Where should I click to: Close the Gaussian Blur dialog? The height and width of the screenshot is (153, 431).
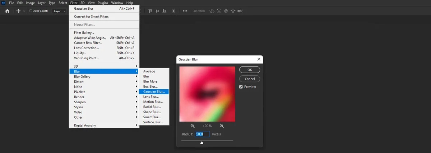[x=259, y=59]
